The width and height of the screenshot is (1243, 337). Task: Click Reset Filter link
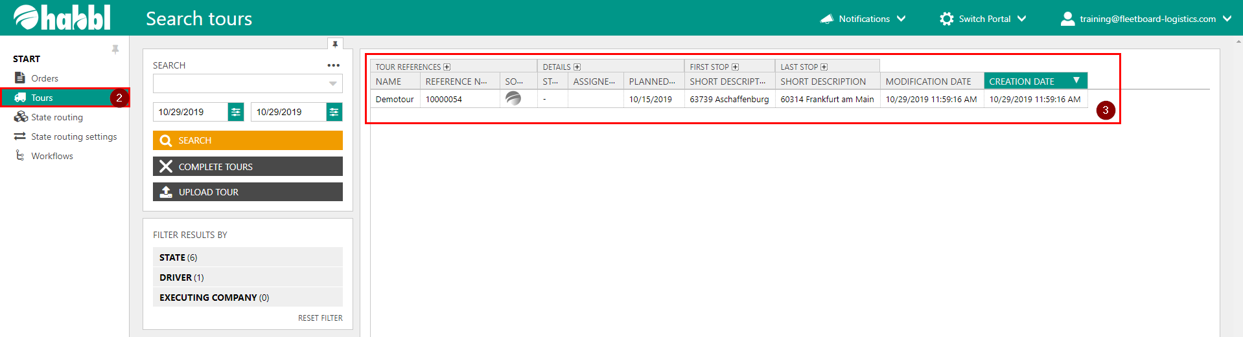coord(320,318)
